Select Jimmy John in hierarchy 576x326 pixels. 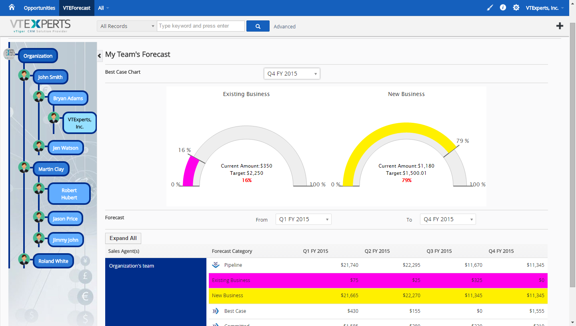click(x=66, y=240)
